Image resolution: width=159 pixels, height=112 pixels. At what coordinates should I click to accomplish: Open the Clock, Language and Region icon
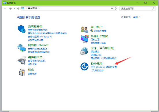point(84,51)
